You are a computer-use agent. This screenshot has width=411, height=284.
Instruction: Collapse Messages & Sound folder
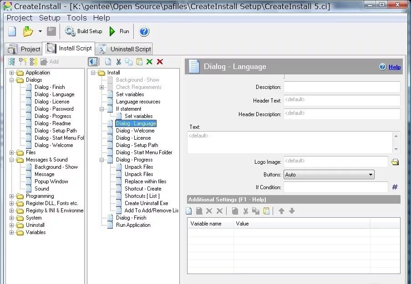point(11,160)
